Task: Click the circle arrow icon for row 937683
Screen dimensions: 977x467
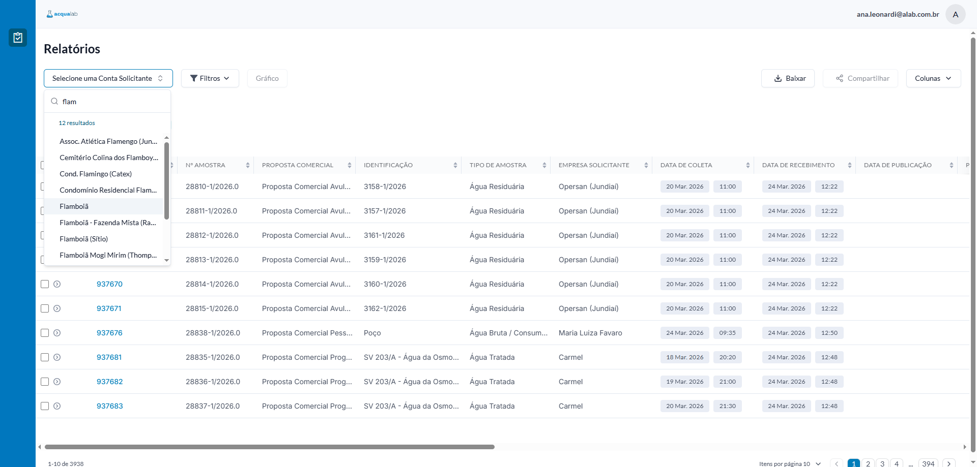Action: point(57,406)
